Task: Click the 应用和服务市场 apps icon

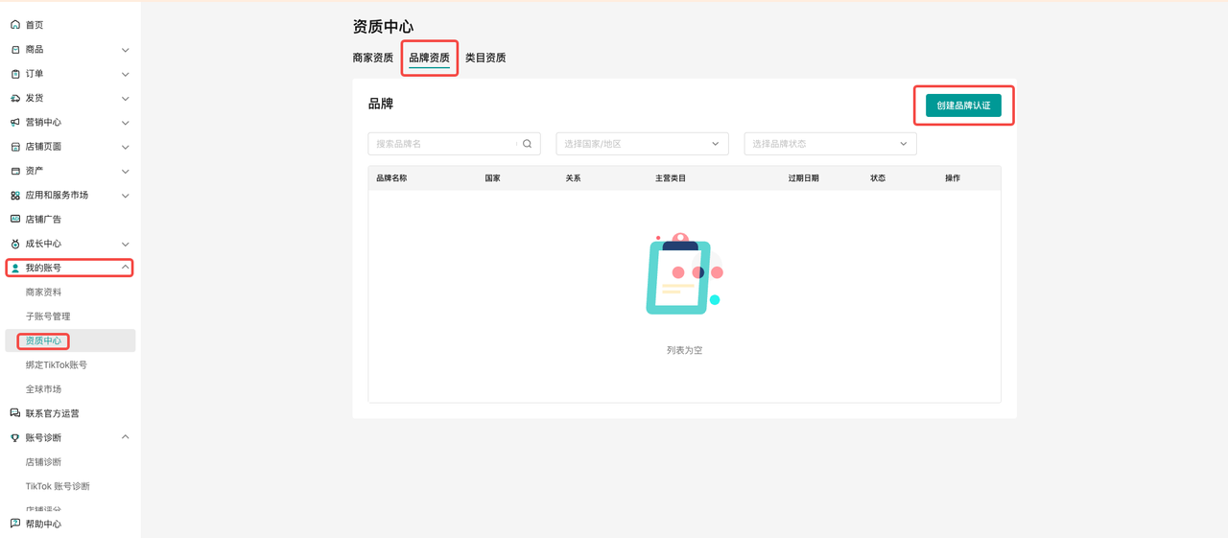Action: click(15, 196)
